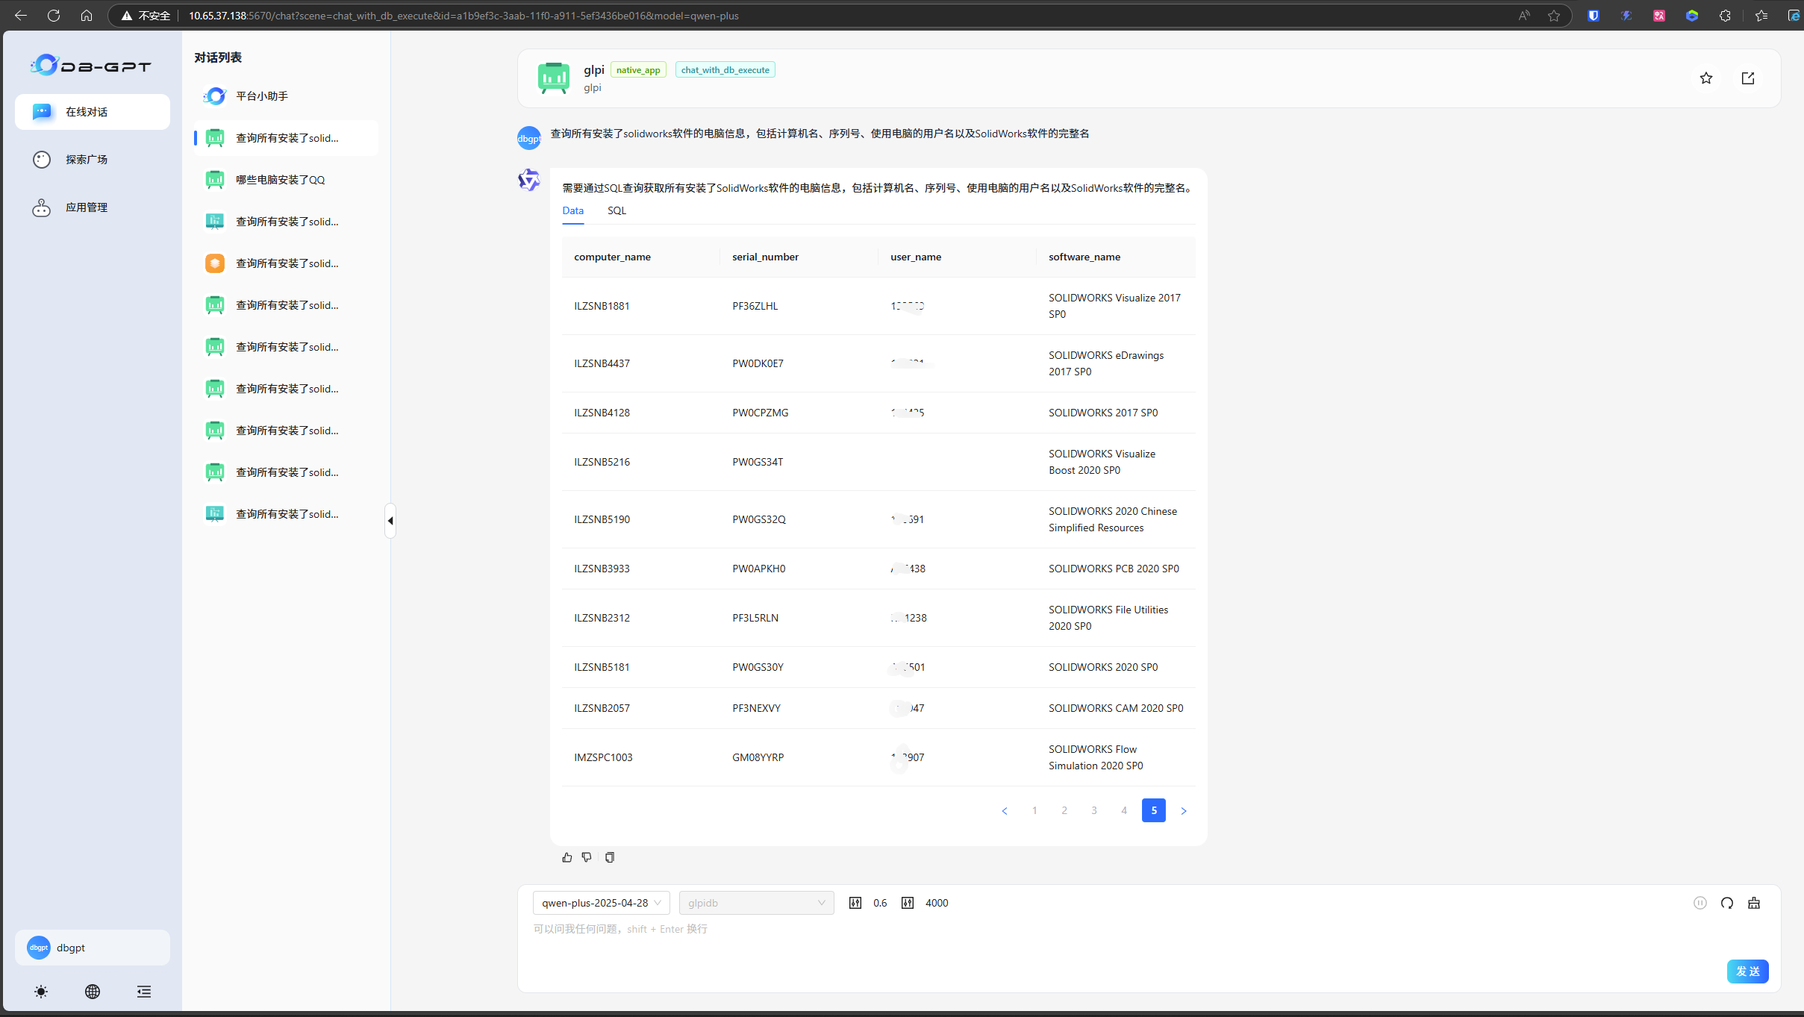The width and height of the screenshot is (1804, 1017).
Task: Toggle light/dark theme sun icon
Action: (x=41, y=992)
